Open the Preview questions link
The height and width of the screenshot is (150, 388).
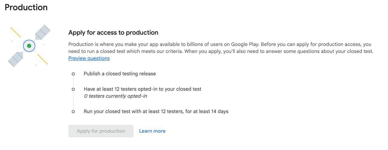pyautogui.click(x=89, y=58)
